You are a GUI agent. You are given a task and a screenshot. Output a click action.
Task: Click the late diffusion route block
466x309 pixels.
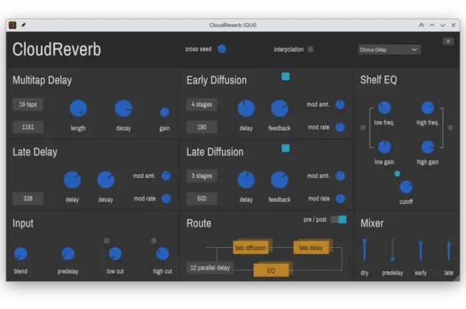(x=250, y=248)
